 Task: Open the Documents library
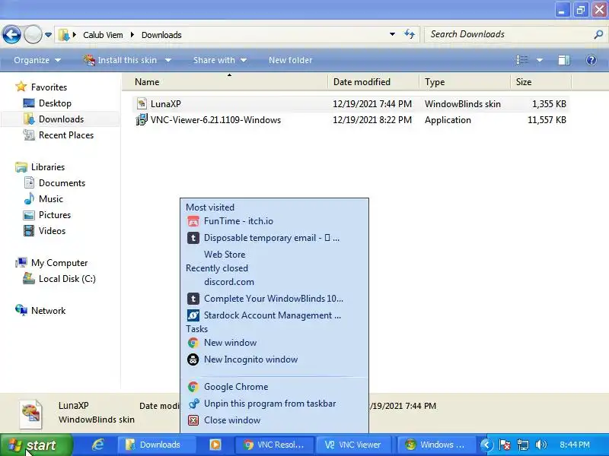coord(62,182)
